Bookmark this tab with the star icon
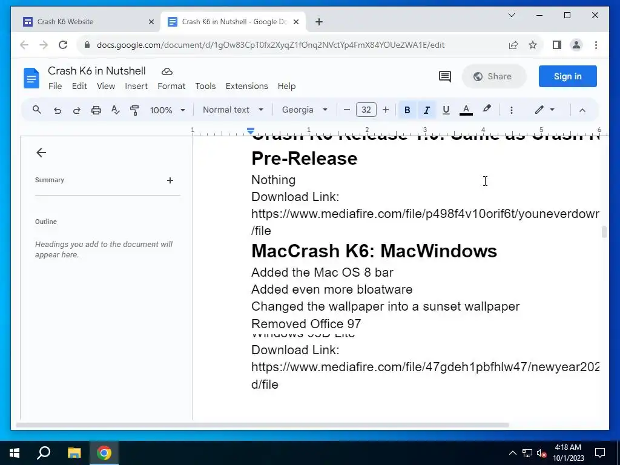The width and height of the screenshot is (620, 465). coord(533,45)
